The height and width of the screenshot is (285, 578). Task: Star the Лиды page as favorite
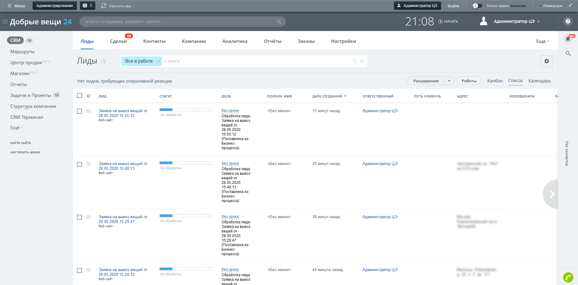pyautogui.click(x=103, y=61)
